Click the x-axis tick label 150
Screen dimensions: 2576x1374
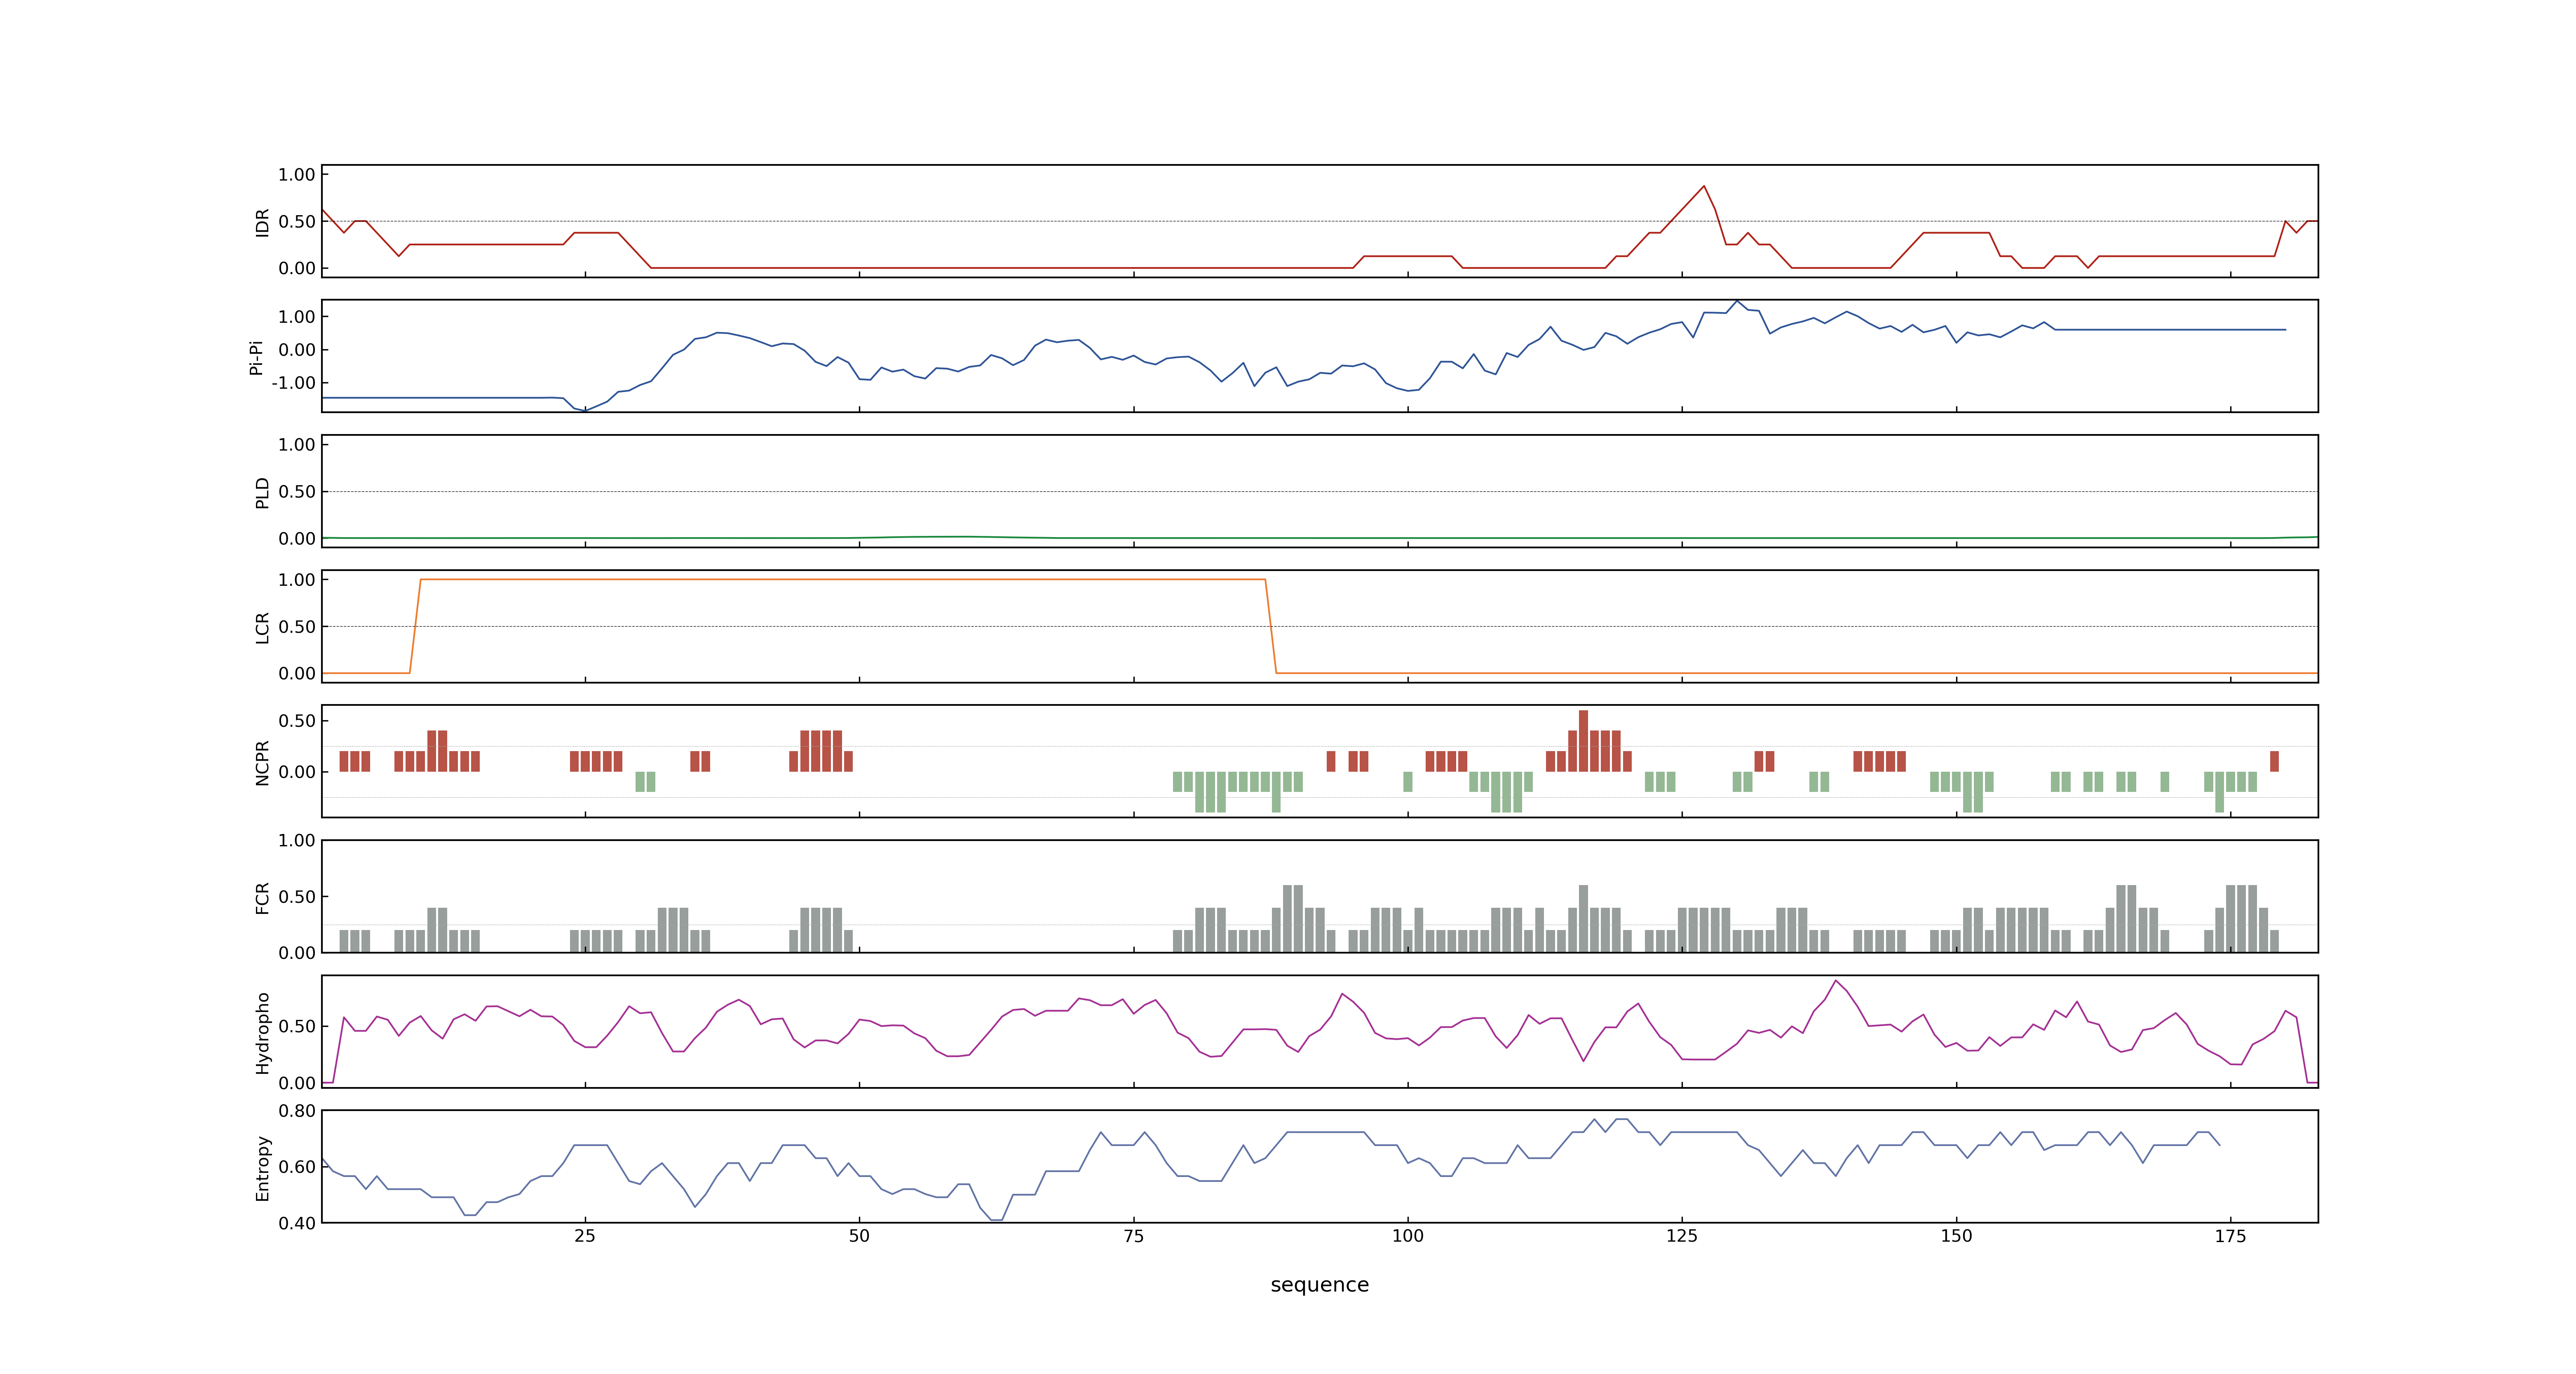(x=1956, y=1236)
